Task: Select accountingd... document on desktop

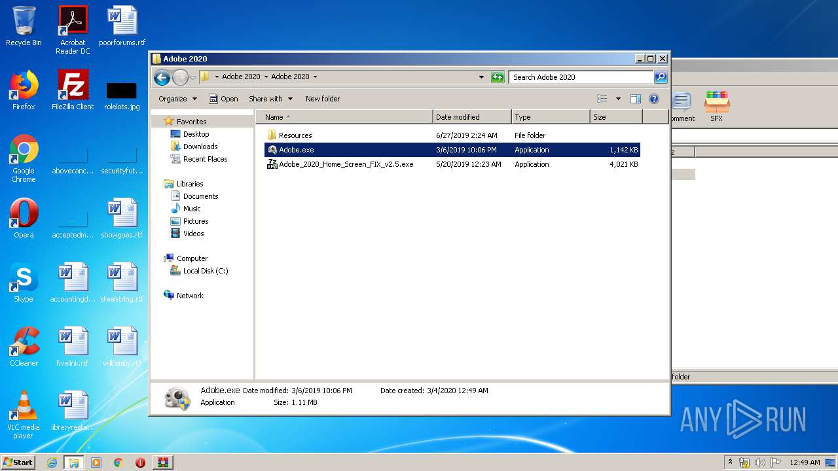Action: (x=73, y=283)
